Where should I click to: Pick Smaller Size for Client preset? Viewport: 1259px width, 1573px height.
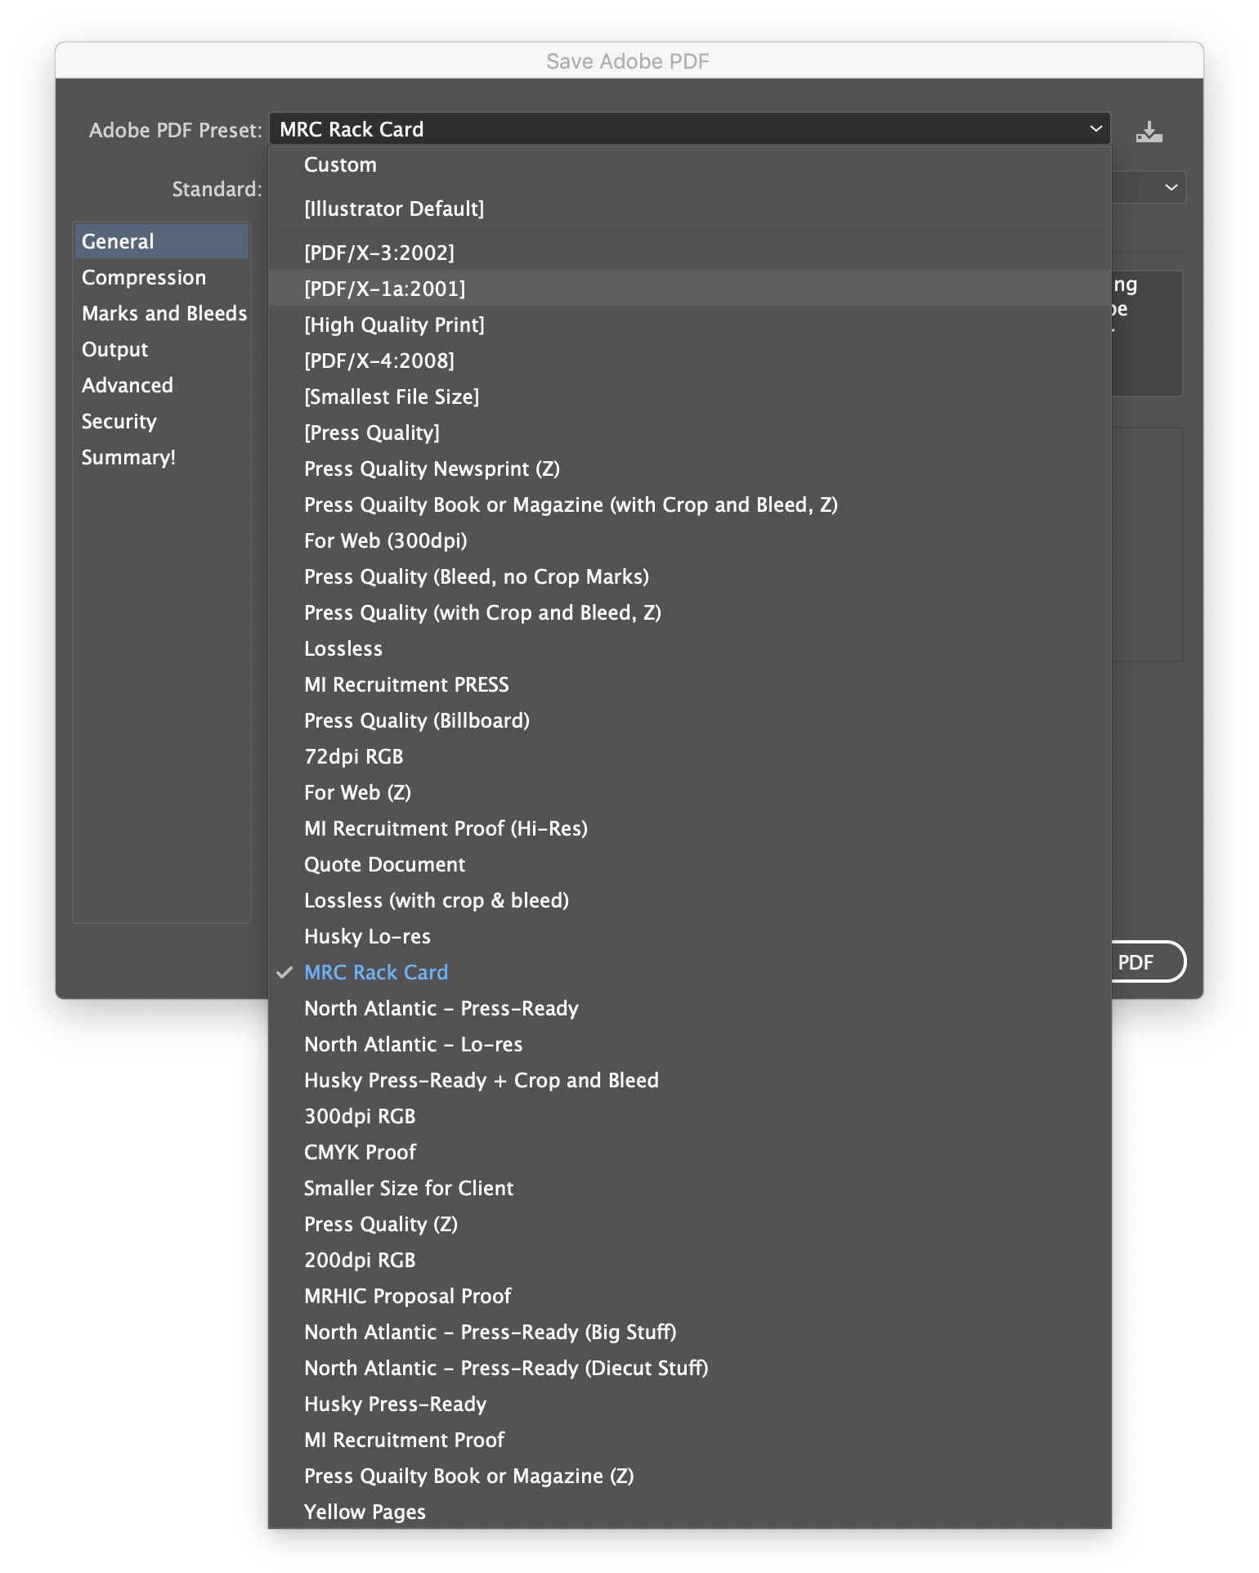(x=690, y=1188)
